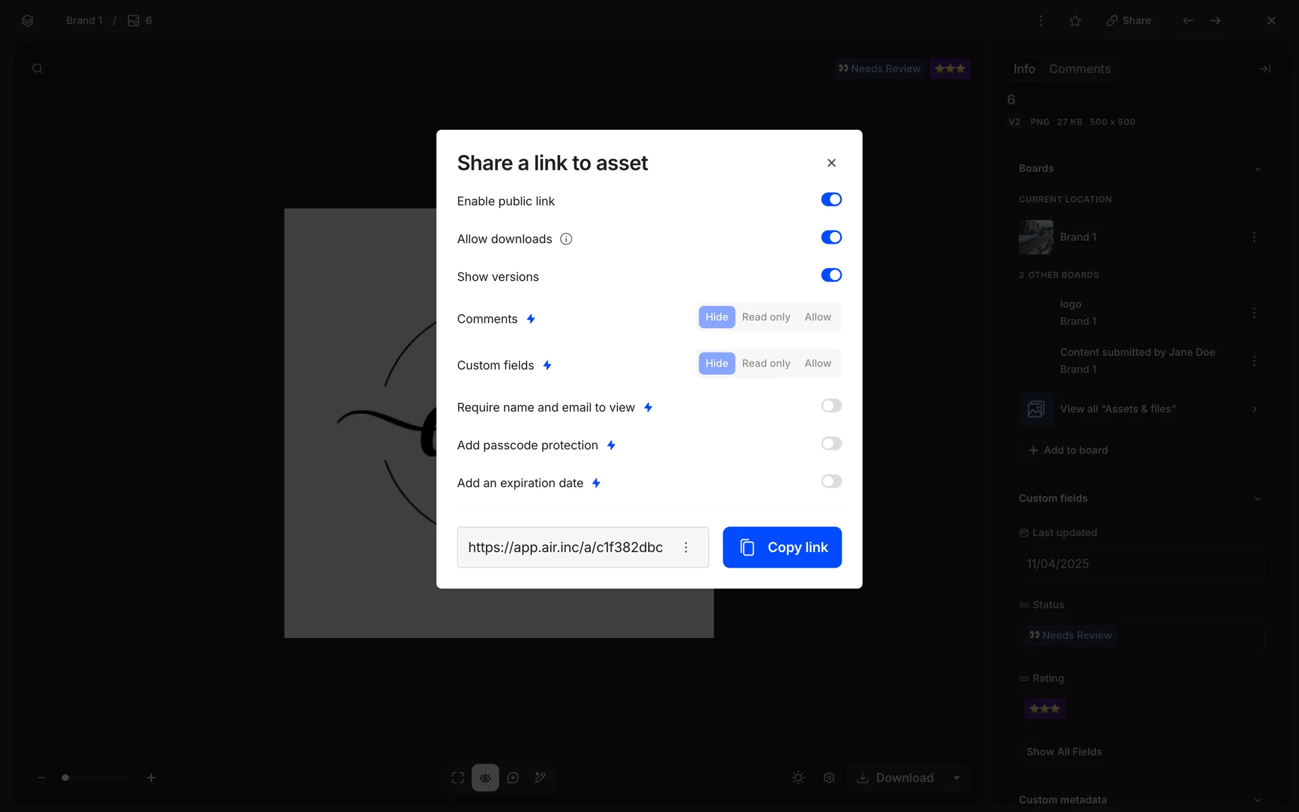
Task: Click fullscreen icon in bottom toolbar
Action: [x=458, y=777]
